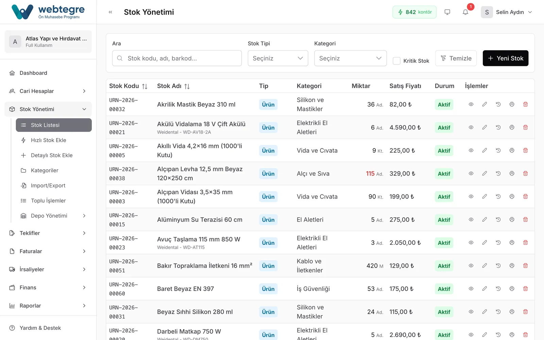Image resolution: width=544 pixels, height=340 pixels.
Task: Select Atlas Yapı ve Hırdavat company card
Action: click(48, 41)
